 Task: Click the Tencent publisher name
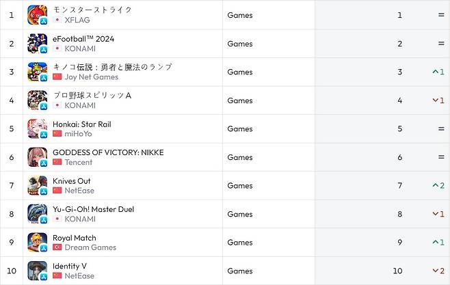78,162
